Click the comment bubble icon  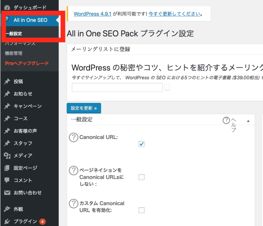7,180
